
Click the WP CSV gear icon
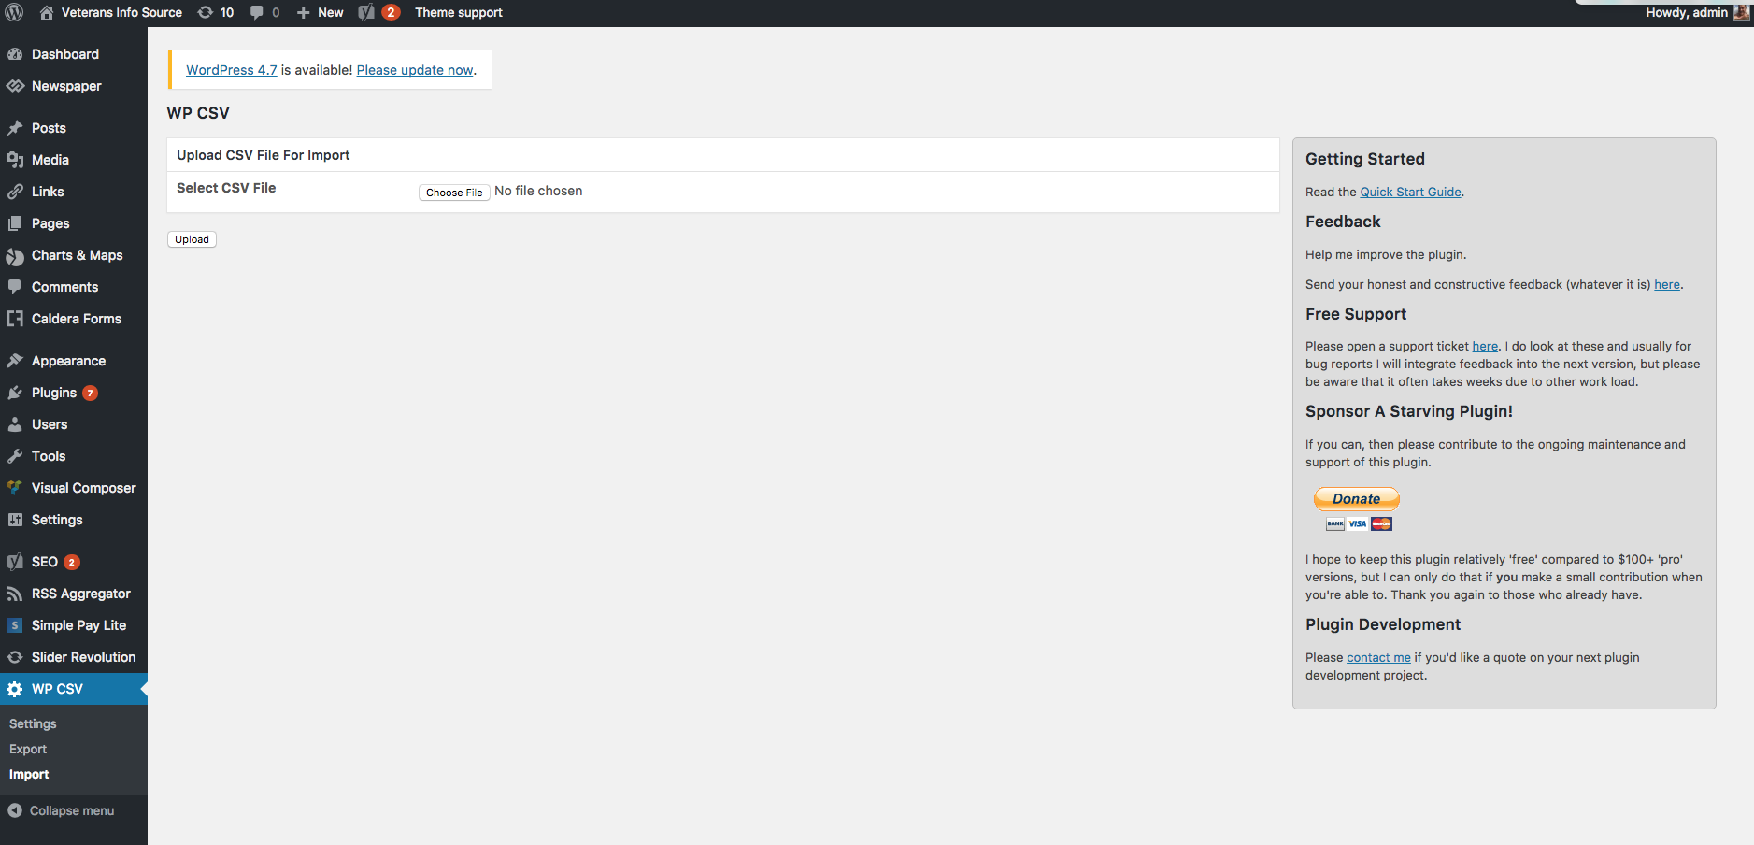tap(15, 689)
